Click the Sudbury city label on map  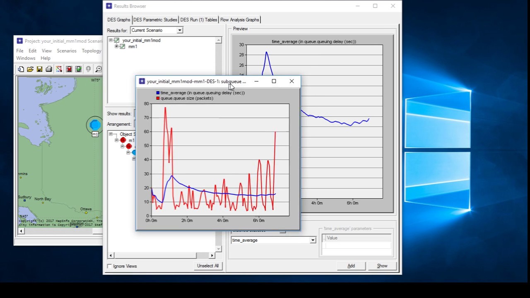(x=24, y=197)
